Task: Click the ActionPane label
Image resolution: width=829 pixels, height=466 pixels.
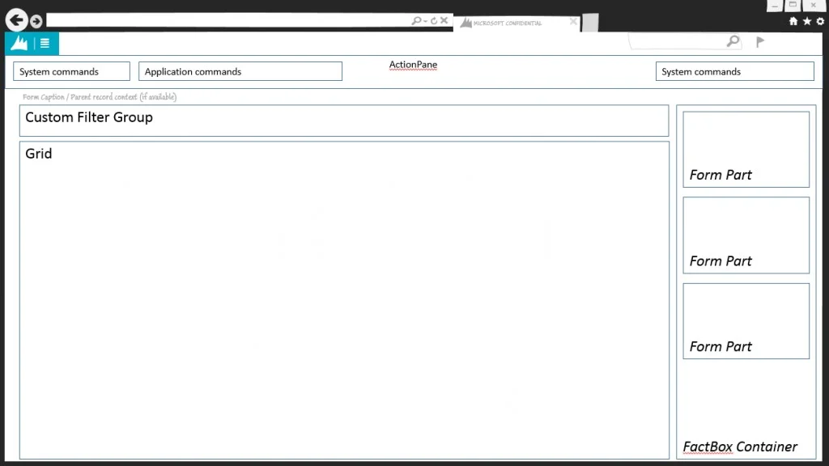Action: pos(413,65)
